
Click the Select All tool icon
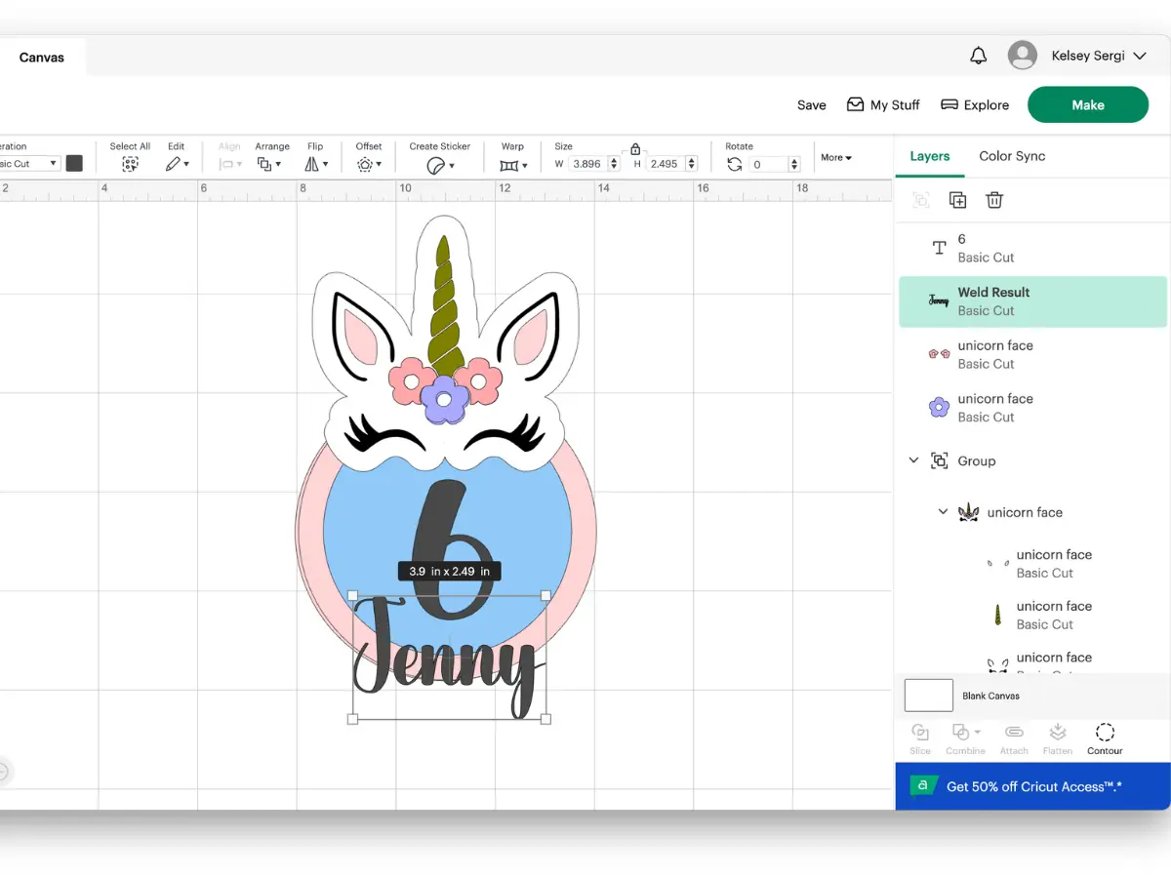(130, 165)
